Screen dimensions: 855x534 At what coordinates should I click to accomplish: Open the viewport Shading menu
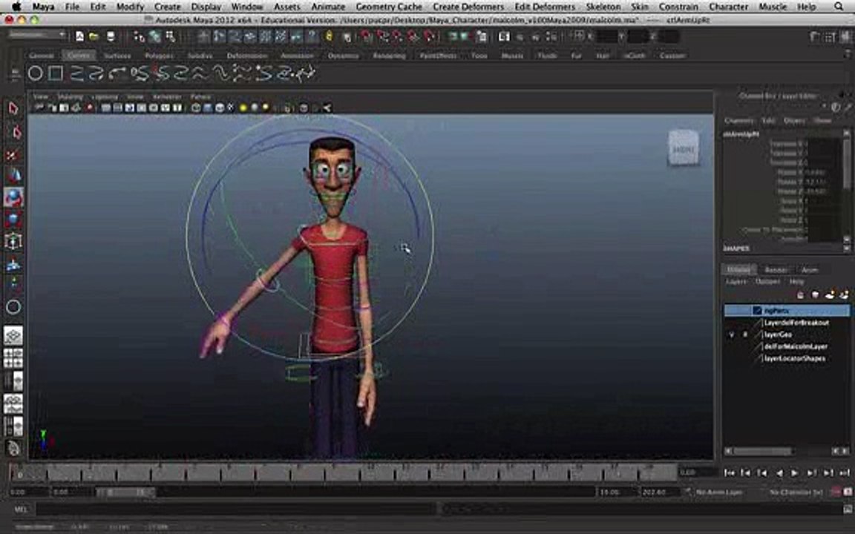pos(70,96)
